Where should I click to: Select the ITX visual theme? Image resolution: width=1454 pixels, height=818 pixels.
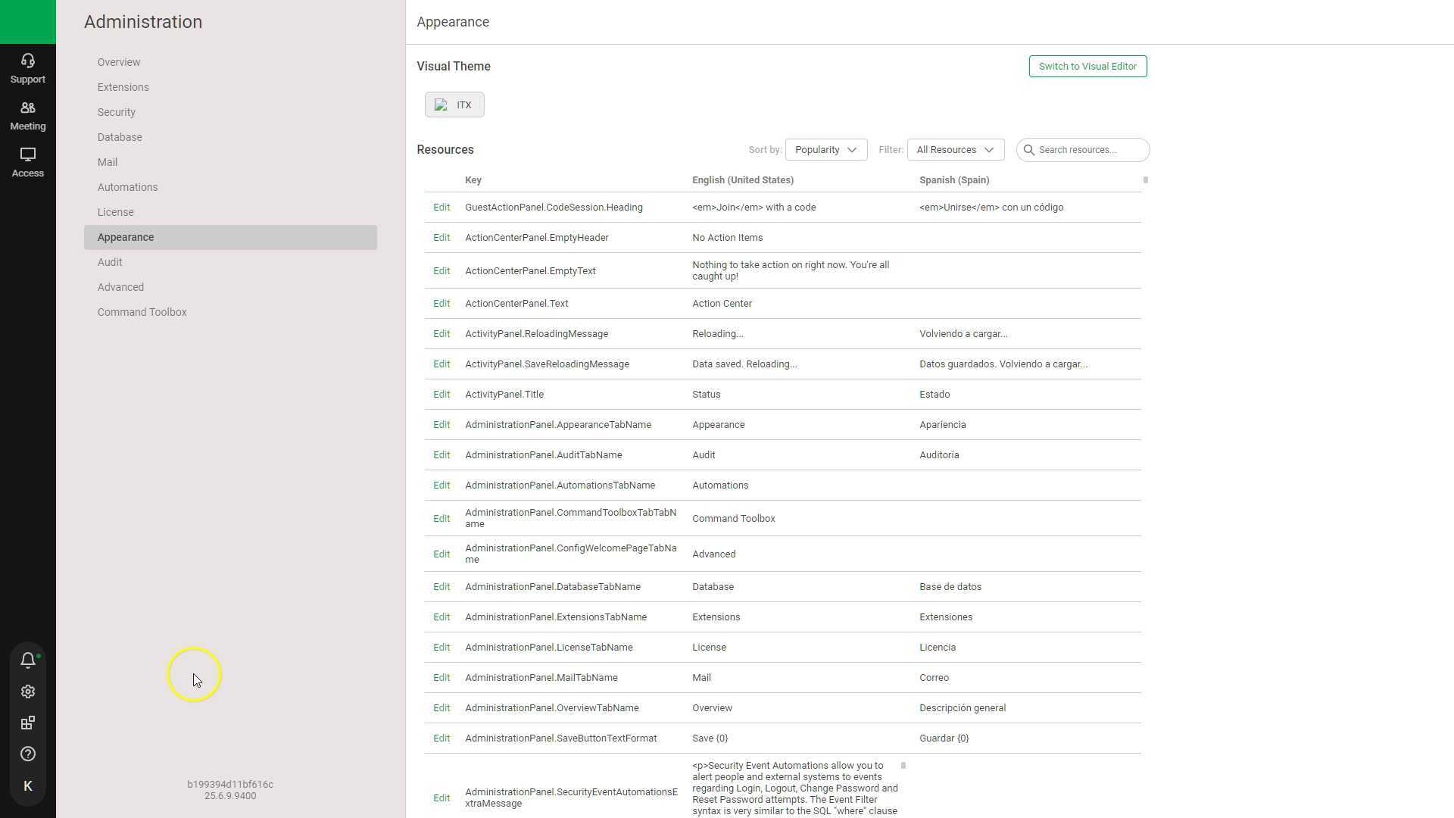pos(454,105)
